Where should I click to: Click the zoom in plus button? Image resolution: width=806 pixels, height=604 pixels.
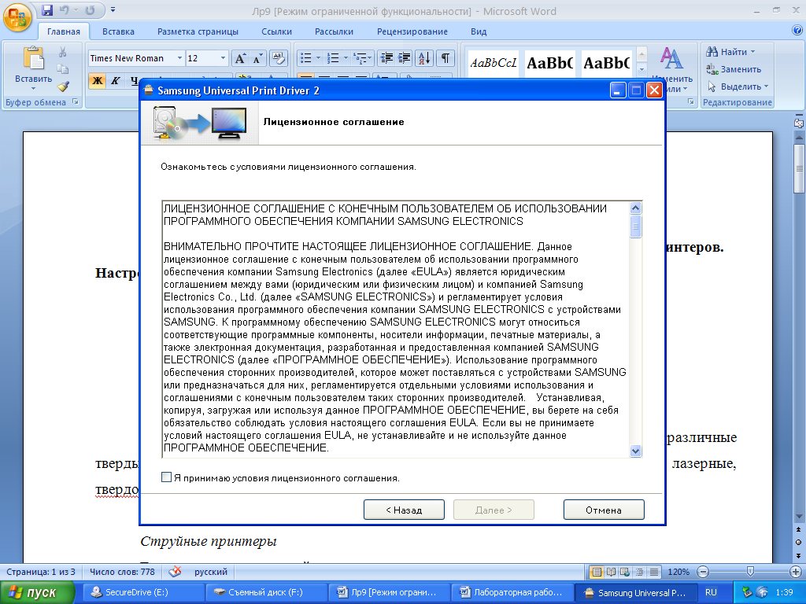[x=795, y=572]
